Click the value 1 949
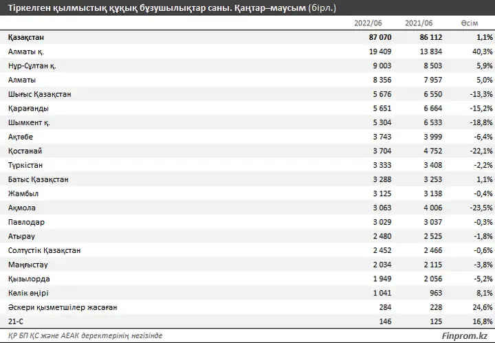 coord(382,278)
